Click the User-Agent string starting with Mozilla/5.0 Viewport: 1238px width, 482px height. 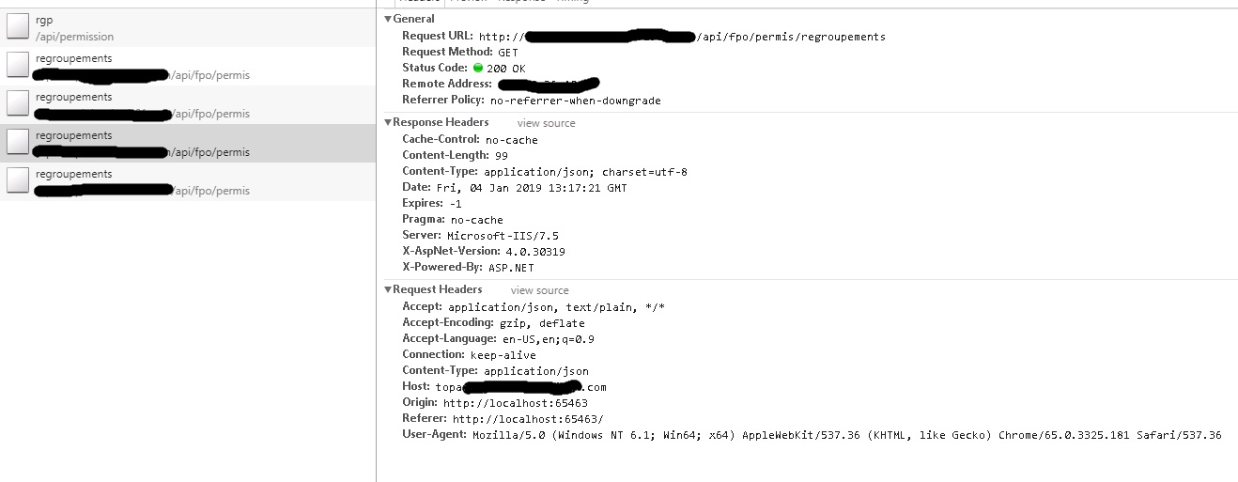click(x=846, y=435)
